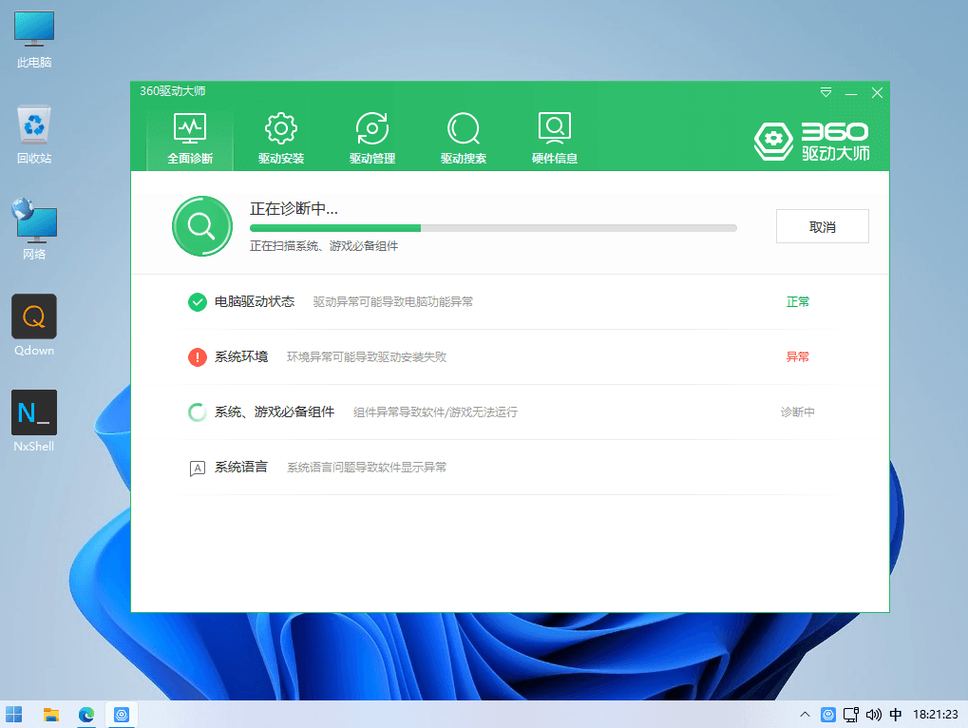Open the 驱动管理 tab

pos(372,139)
